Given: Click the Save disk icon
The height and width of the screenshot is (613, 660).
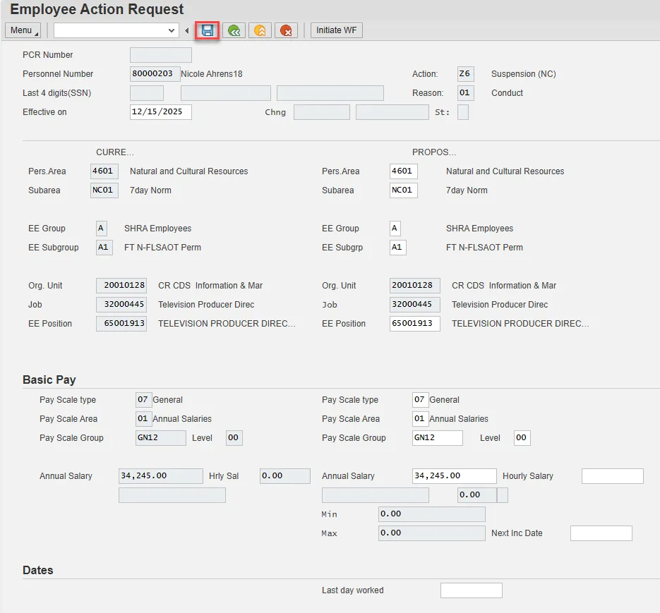Looking at the screenshot, I should 208,30.
